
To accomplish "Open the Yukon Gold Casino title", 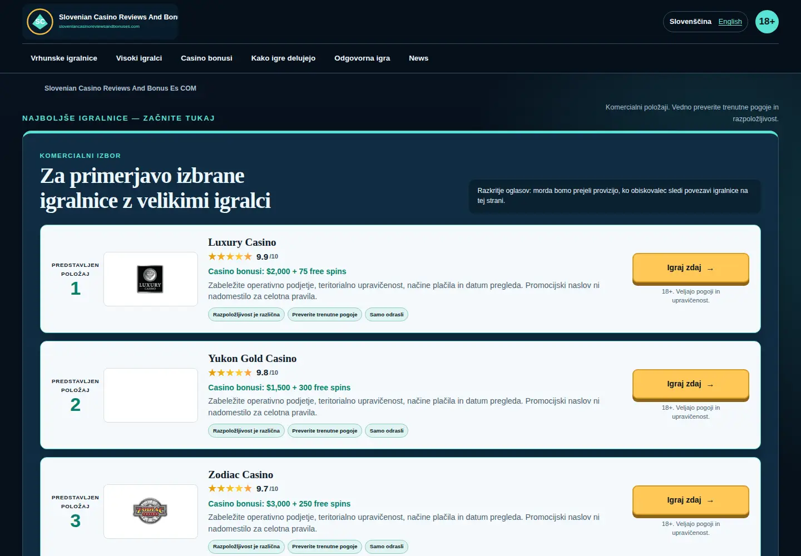I will point(253,359).
